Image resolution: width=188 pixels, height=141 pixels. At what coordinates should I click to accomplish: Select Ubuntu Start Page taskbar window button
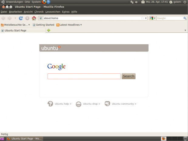tap(25, 139)
